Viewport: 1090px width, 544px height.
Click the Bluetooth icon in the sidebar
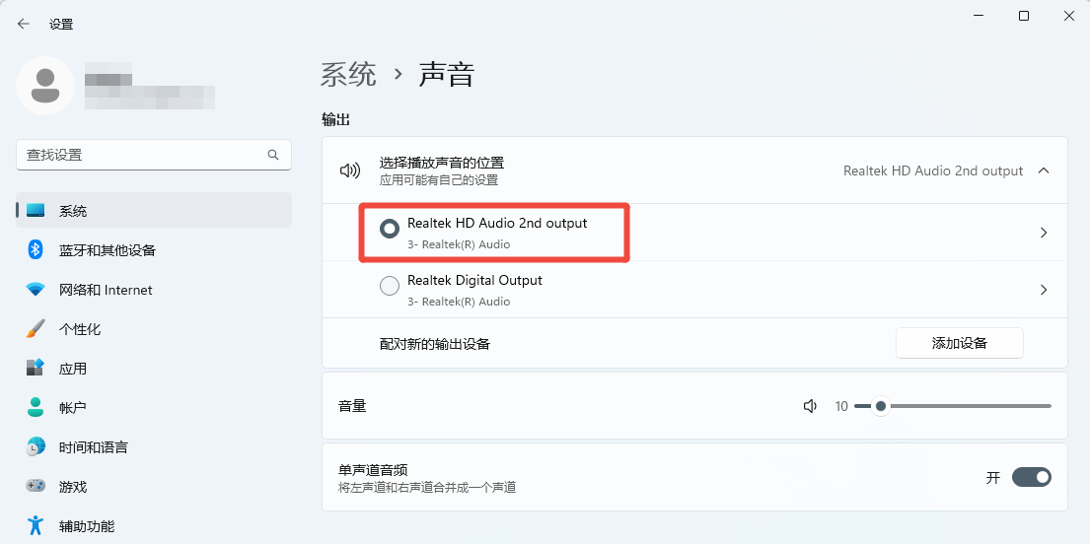click(36, 250)
